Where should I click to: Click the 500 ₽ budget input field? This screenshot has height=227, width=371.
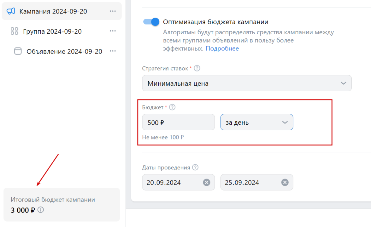(178, 122)
